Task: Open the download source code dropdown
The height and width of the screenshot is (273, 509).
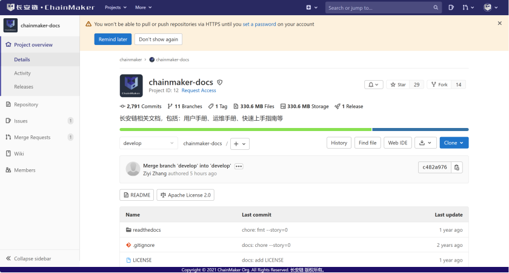Action: click(425, 143)
